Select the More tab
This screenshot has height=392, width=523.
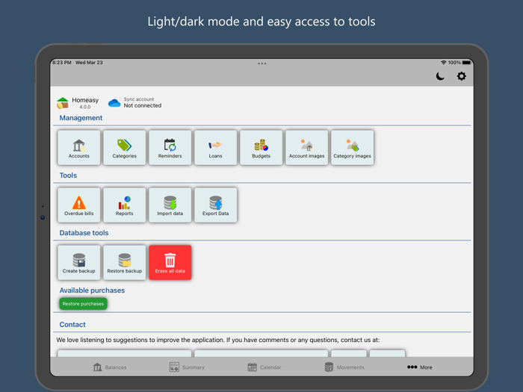(x=420, y=367)
